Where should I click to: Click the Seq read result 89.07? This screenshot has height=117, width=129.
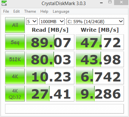(50, 42)
